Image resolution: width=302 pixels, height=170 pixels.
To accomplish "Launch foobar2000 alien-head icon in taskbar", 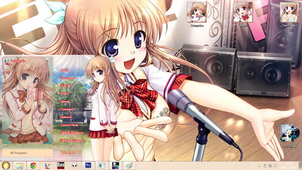I will (x=75, y=166).
